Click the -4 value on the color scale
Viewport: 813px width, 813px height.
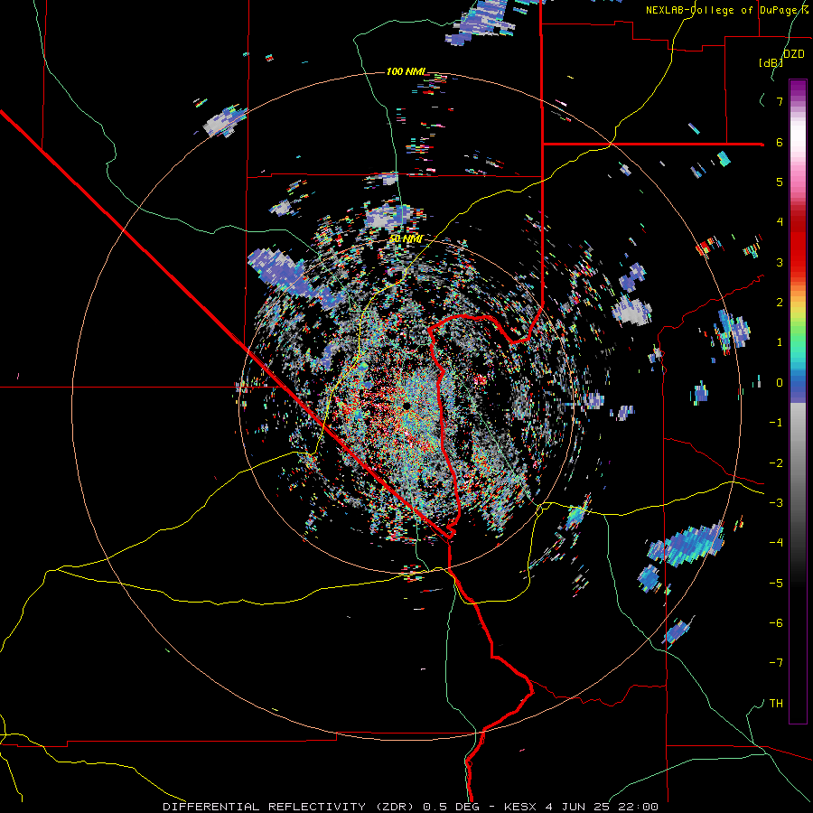[x=776, y=543]
